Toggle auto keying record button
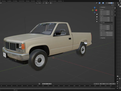121x91 pixels. [39, 84]
